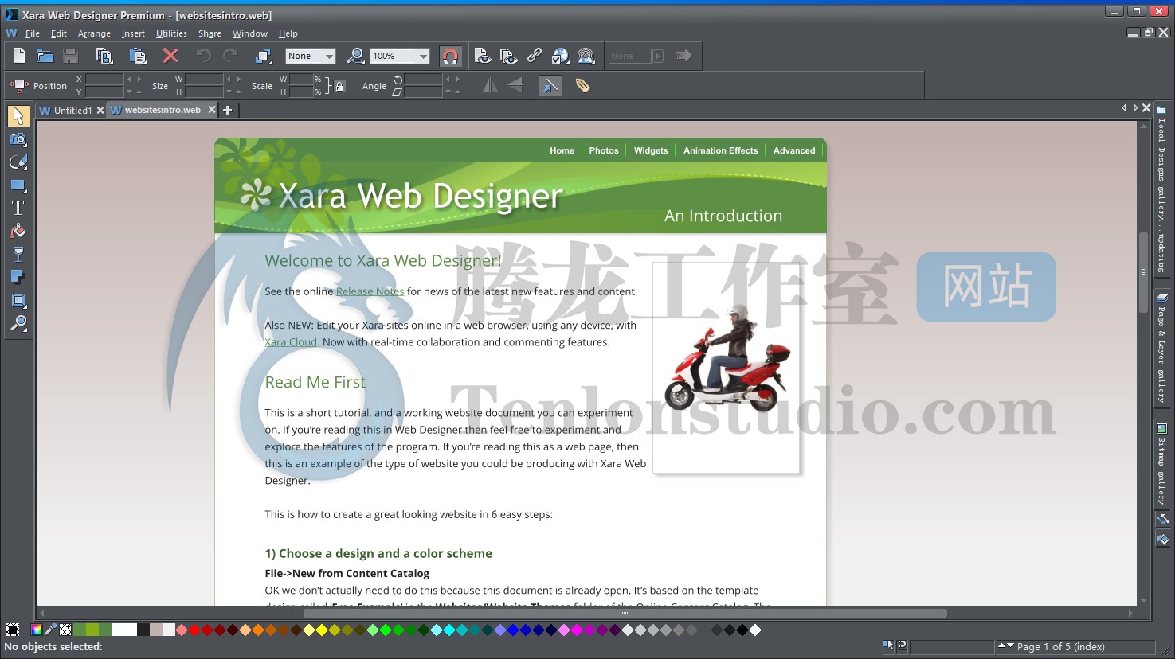The height and width of the screenshot is (659, 1175).
Task: Click the Advanced navigation button
Action: [794, 150]
